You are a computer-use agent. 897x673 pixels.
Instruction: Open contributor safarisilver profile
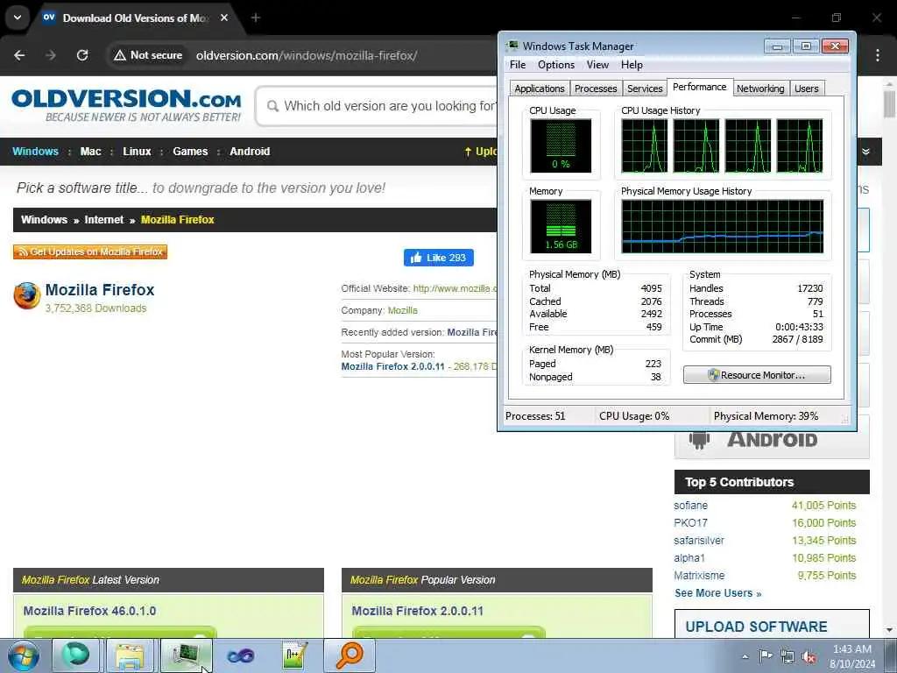coord(699,541)
